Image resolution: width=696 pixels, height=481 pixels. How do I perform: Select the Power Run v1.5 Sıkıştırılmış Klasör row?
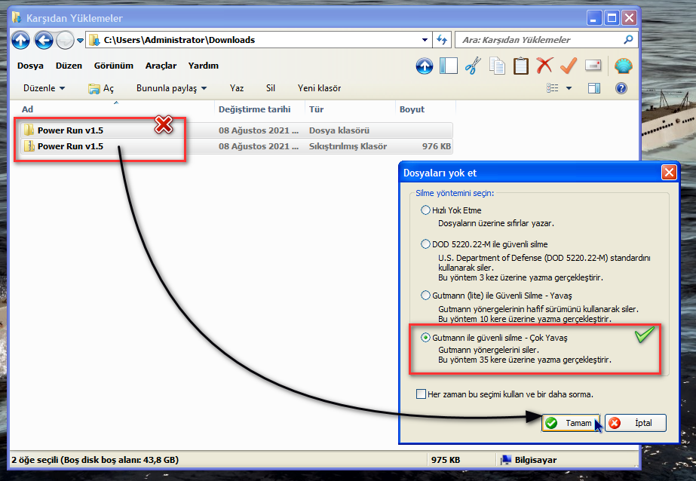236,146
